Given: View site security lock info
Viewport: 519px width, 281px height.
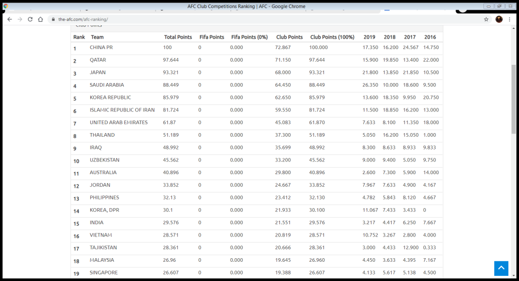Looking at the screenshot, I should pyautogui.click(x=53, y=20).
